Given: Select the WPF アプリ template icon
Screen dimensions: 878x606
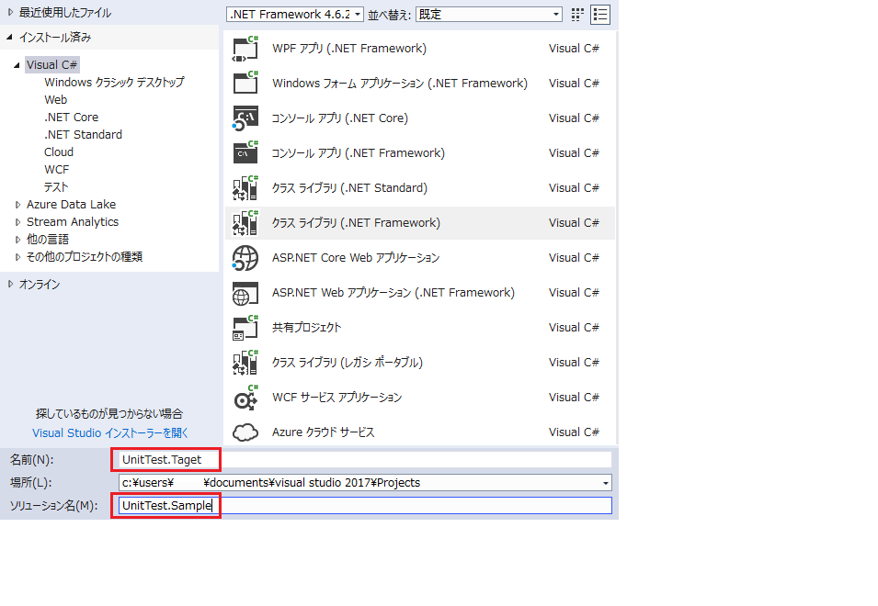Looking at the screenshot, I should click(x=245, y=49).
